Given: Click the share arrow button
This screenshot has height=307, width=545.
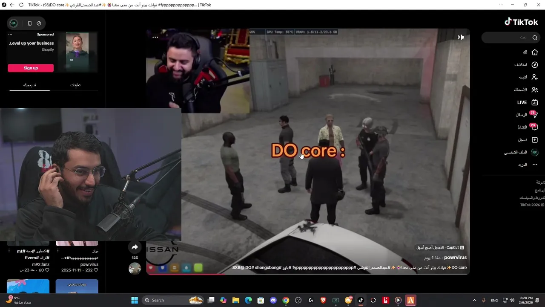Looking at the screenshot, I should click(x=135, y=247).
